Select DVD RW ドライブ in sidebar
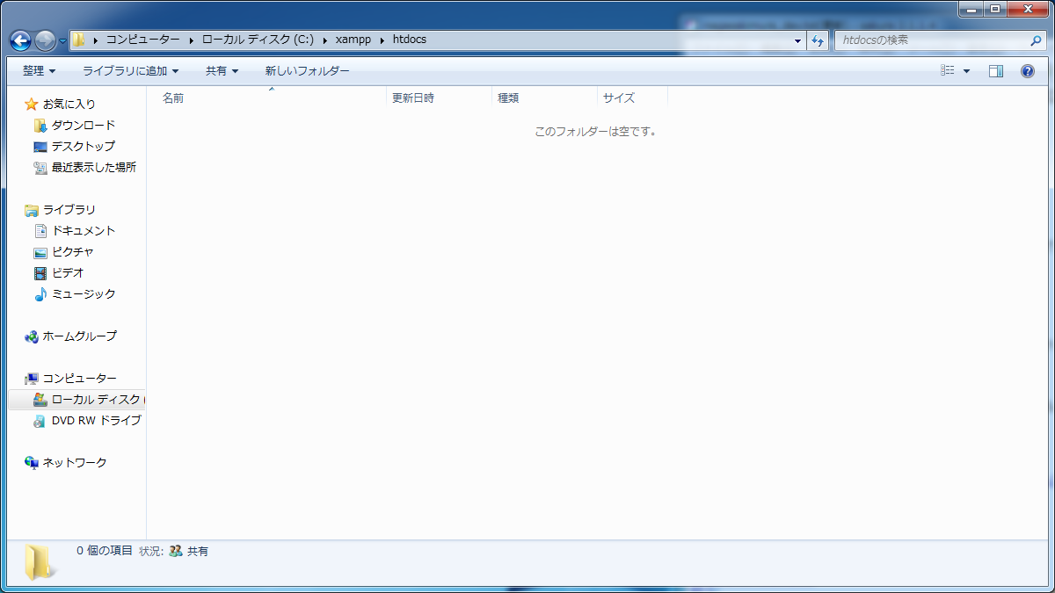 [x=95, y=421]
